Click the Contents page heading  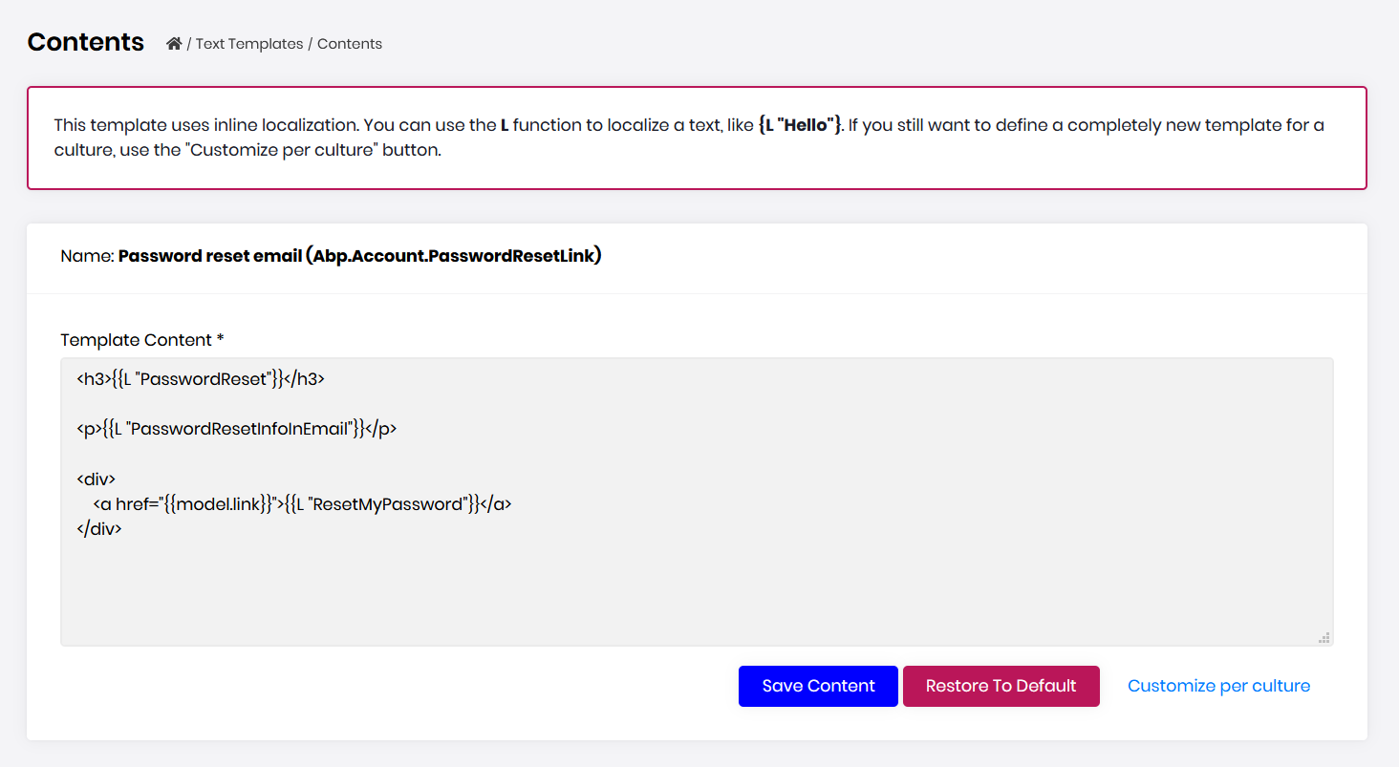tap(86, 43)
